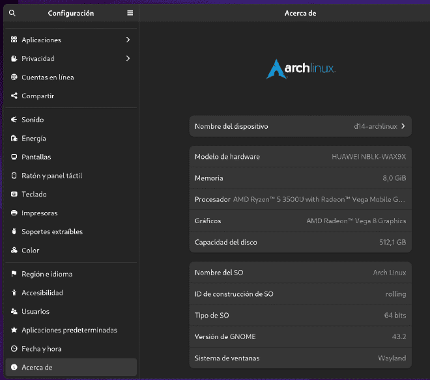Image resolution: width=430 pixels, height=380 pixels.
Task: Click the Memoria 8,0 GiB value
Action: (394, 178)
